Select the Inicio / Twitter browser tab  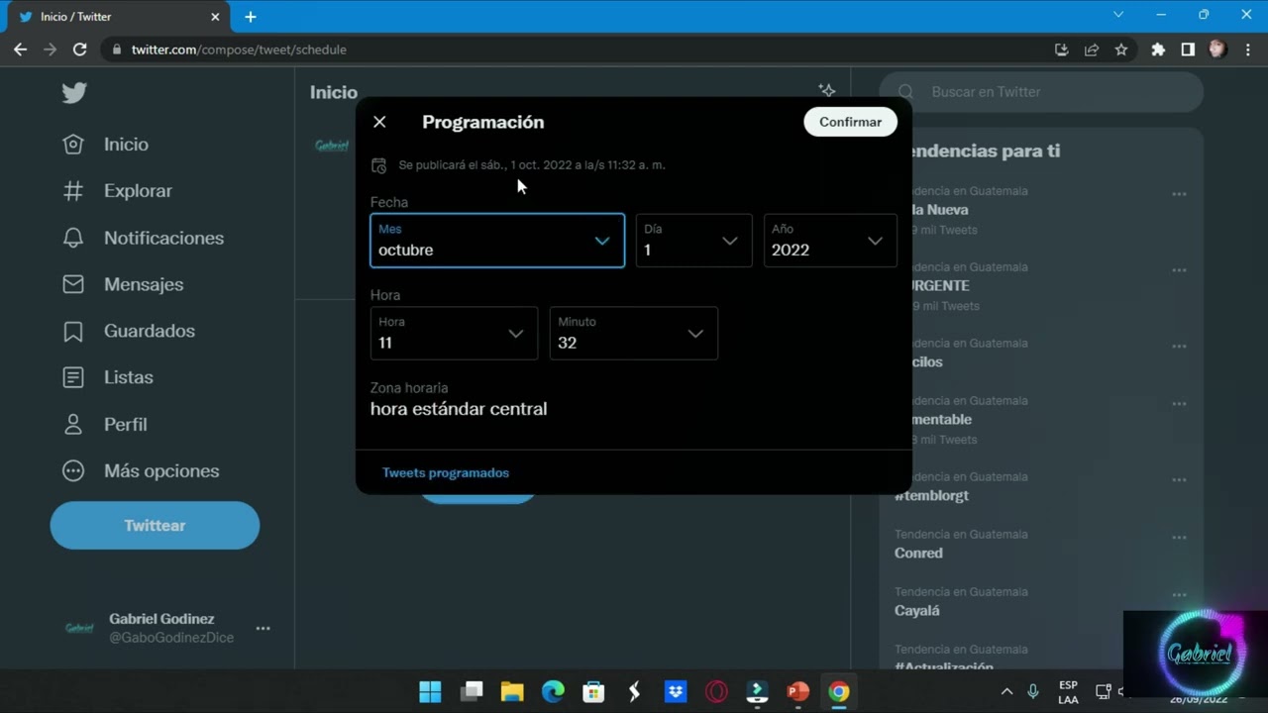coord(120,17)
